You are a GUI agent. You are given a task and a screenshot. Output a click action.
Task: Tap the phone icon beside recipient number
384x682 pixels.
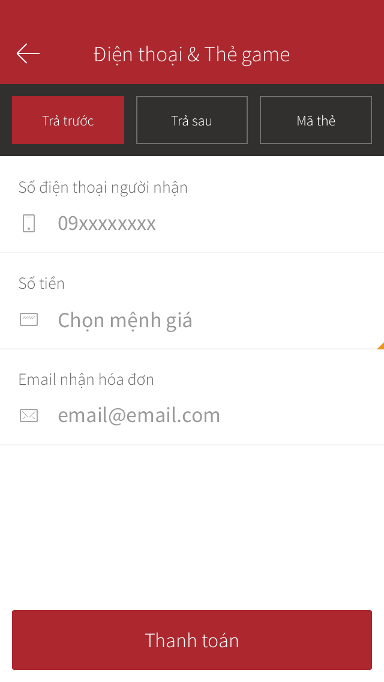[x=29, y=223]
